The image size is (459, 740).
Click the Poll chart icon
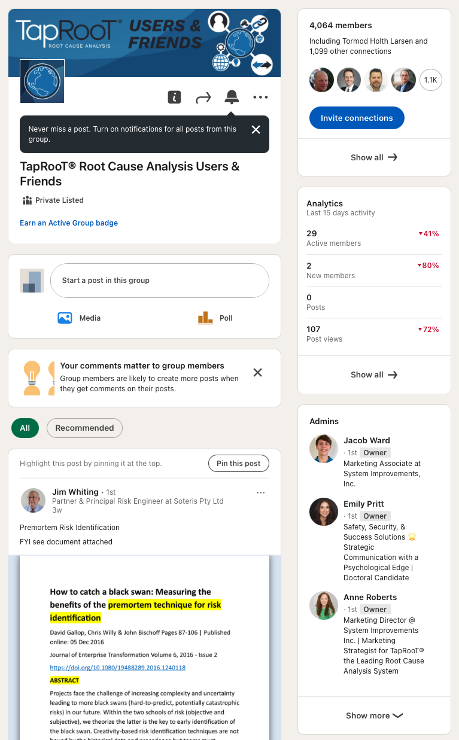(x=205, y=318)
